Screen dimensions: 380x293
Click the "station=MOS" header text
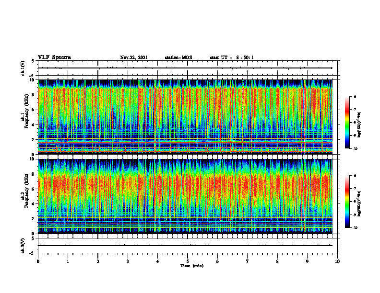tap(178, 57)
